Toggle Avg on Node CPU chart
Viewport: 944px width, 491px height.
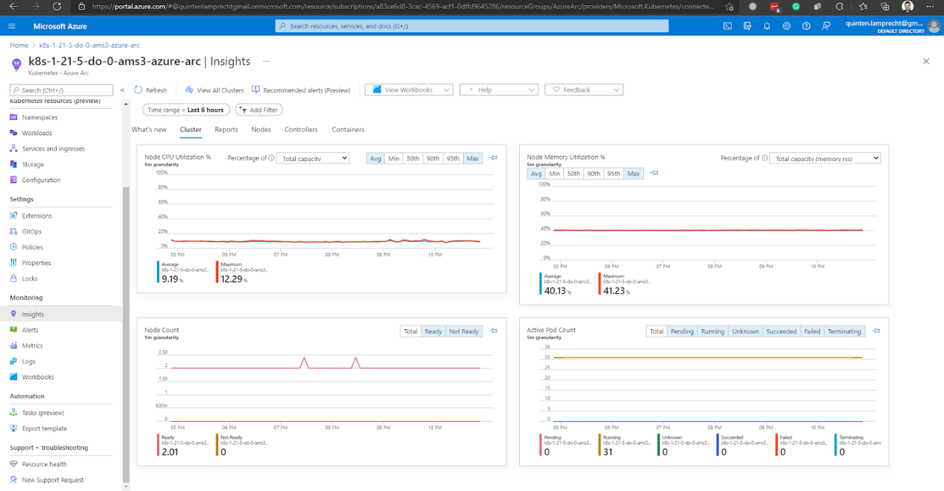click(375, 158)
